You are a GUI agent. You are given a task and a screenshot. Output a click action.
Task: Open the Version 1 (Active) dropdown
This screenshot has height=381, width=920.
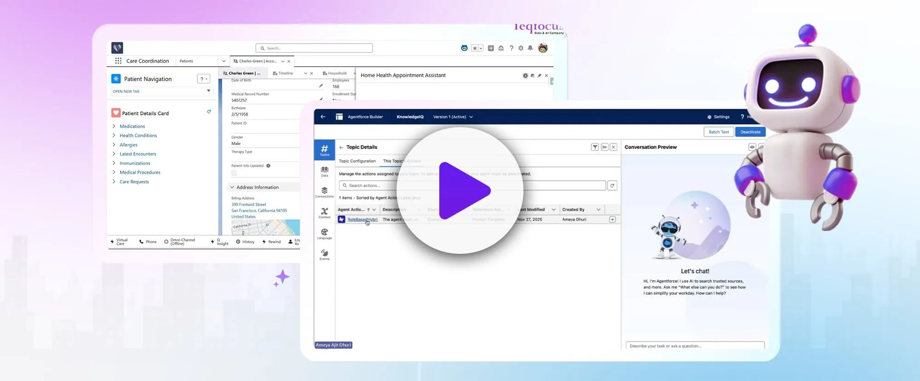click(453, 117)
